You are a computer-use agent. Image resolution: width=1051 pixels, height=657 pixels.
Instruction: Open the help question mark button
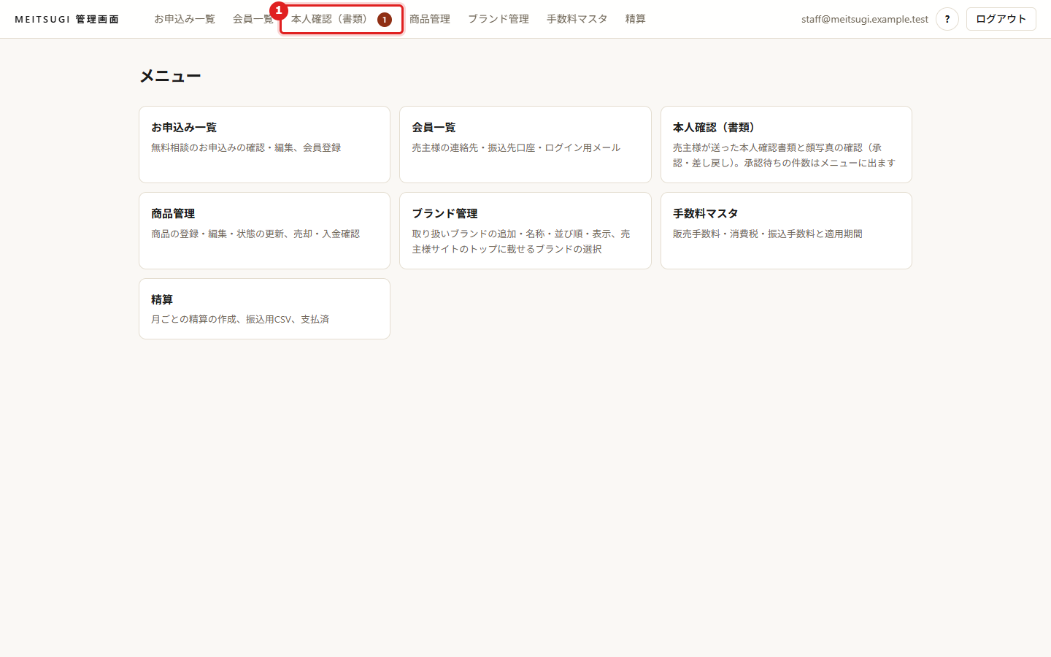coord(947,19)
